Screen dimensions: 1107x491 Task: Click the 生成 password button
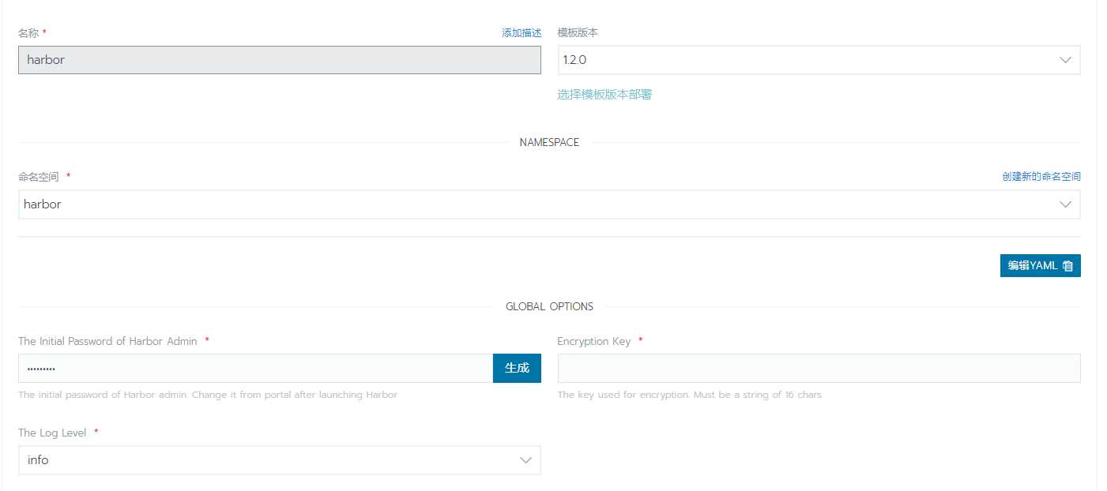pos(517,368)
